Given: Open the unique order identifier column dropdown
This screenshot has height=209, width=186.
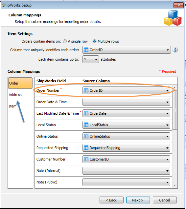Looking at the screenshot, I should click(x=127, y=50).
